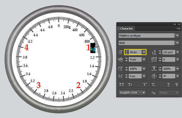Click the tracking icon
The height and width of the screenshot is (118, 182).
(x=154, y=59)
